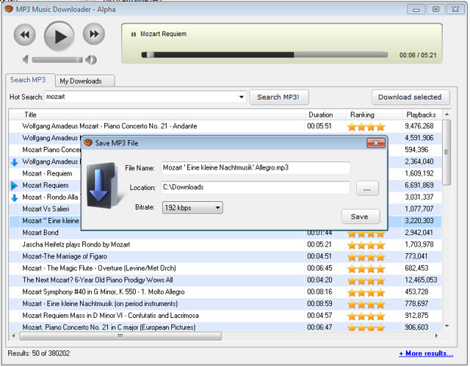Click duration 00:08:16
Image resolution: width=470 pixels, height=367 pixels.
click(319, 292)
